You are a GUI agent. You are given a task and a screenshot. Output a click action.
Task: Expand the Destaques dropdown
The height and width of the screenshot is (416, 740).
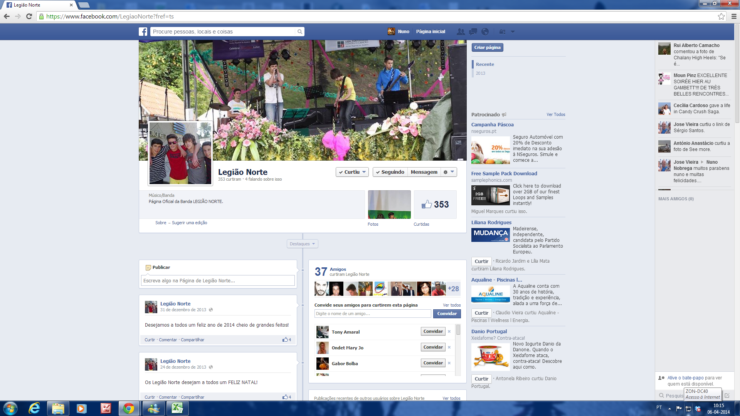303,244
